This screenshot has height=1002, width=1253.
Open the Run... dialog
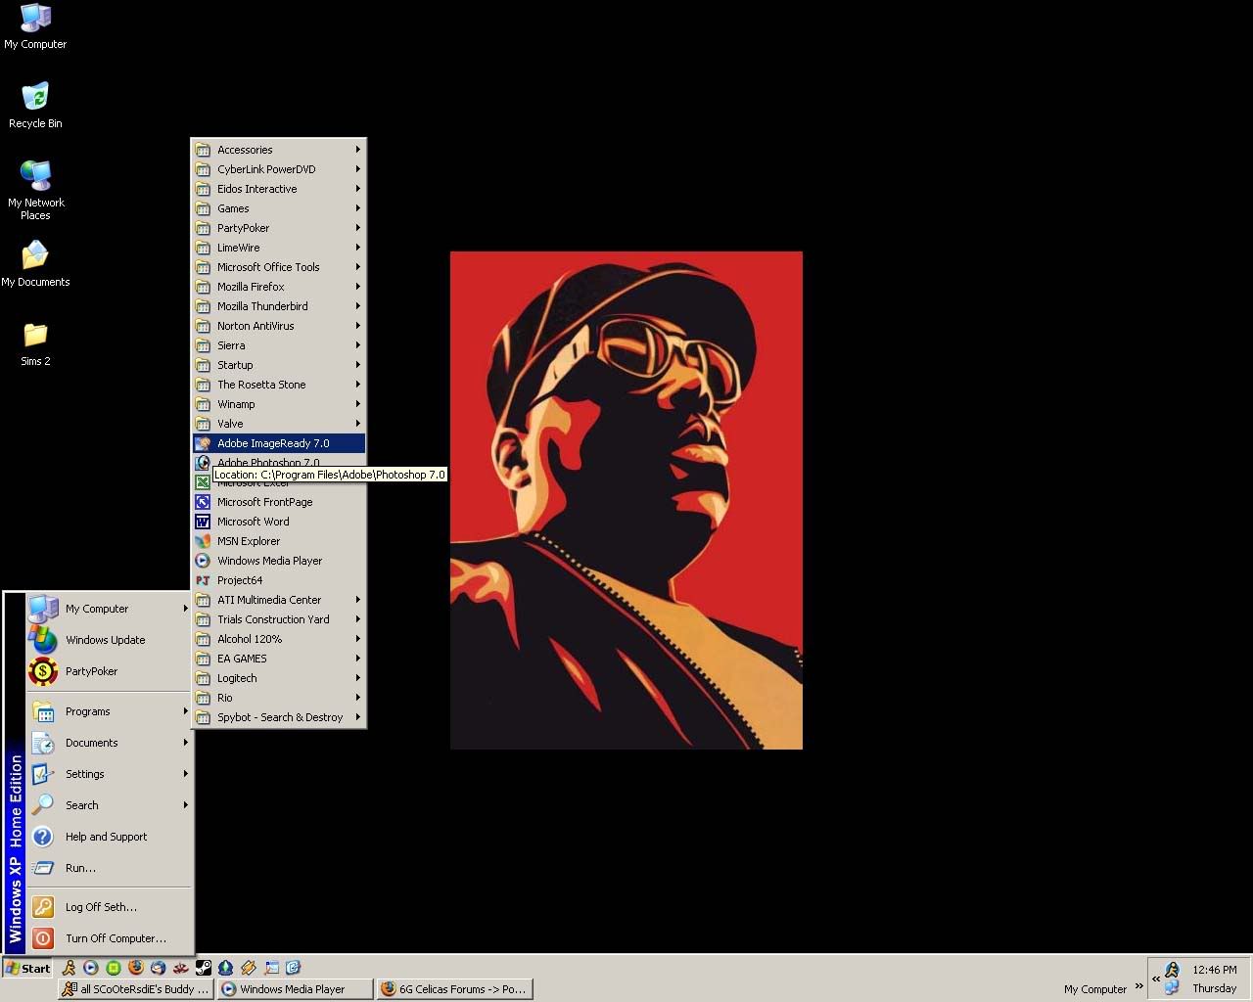(x=108, y=868)
